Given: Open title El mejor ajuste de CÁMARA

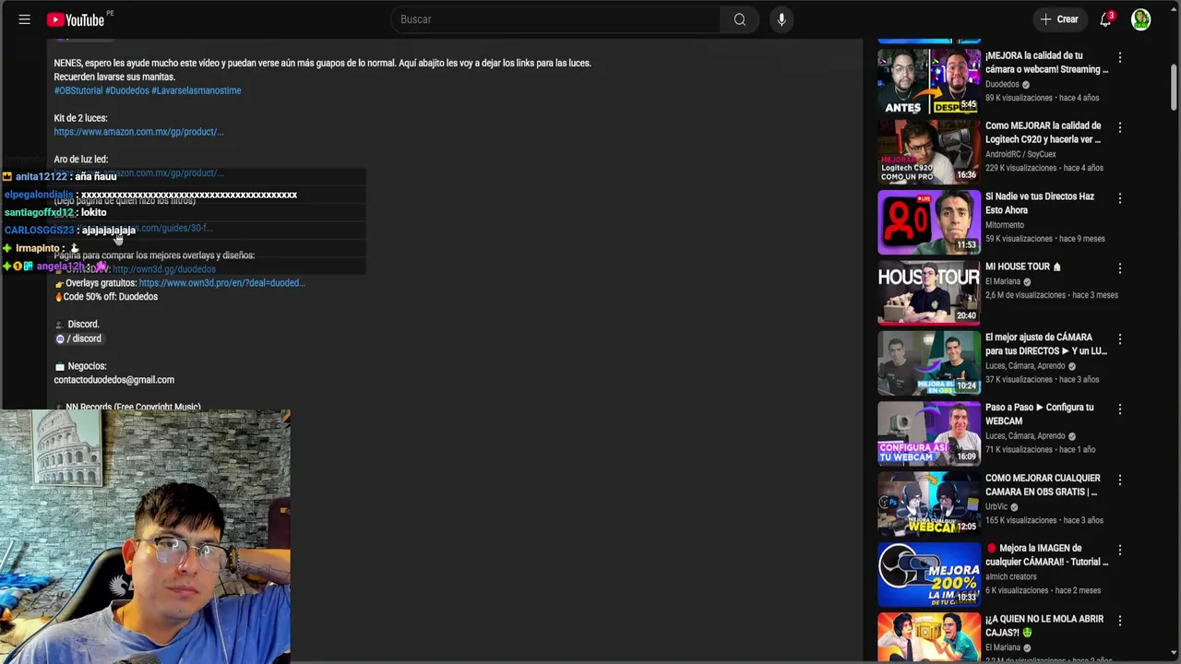Looking at the screenshot, I should pyautogui.click(x=1046, y=344).
